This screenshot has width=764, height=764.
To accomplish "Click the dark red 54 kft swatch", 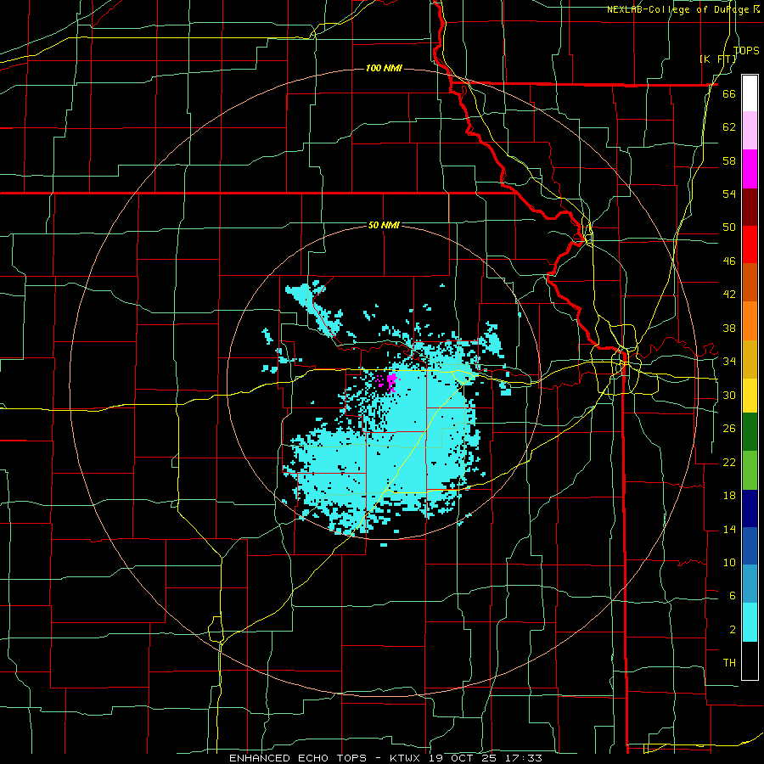I will pos(750,207).
